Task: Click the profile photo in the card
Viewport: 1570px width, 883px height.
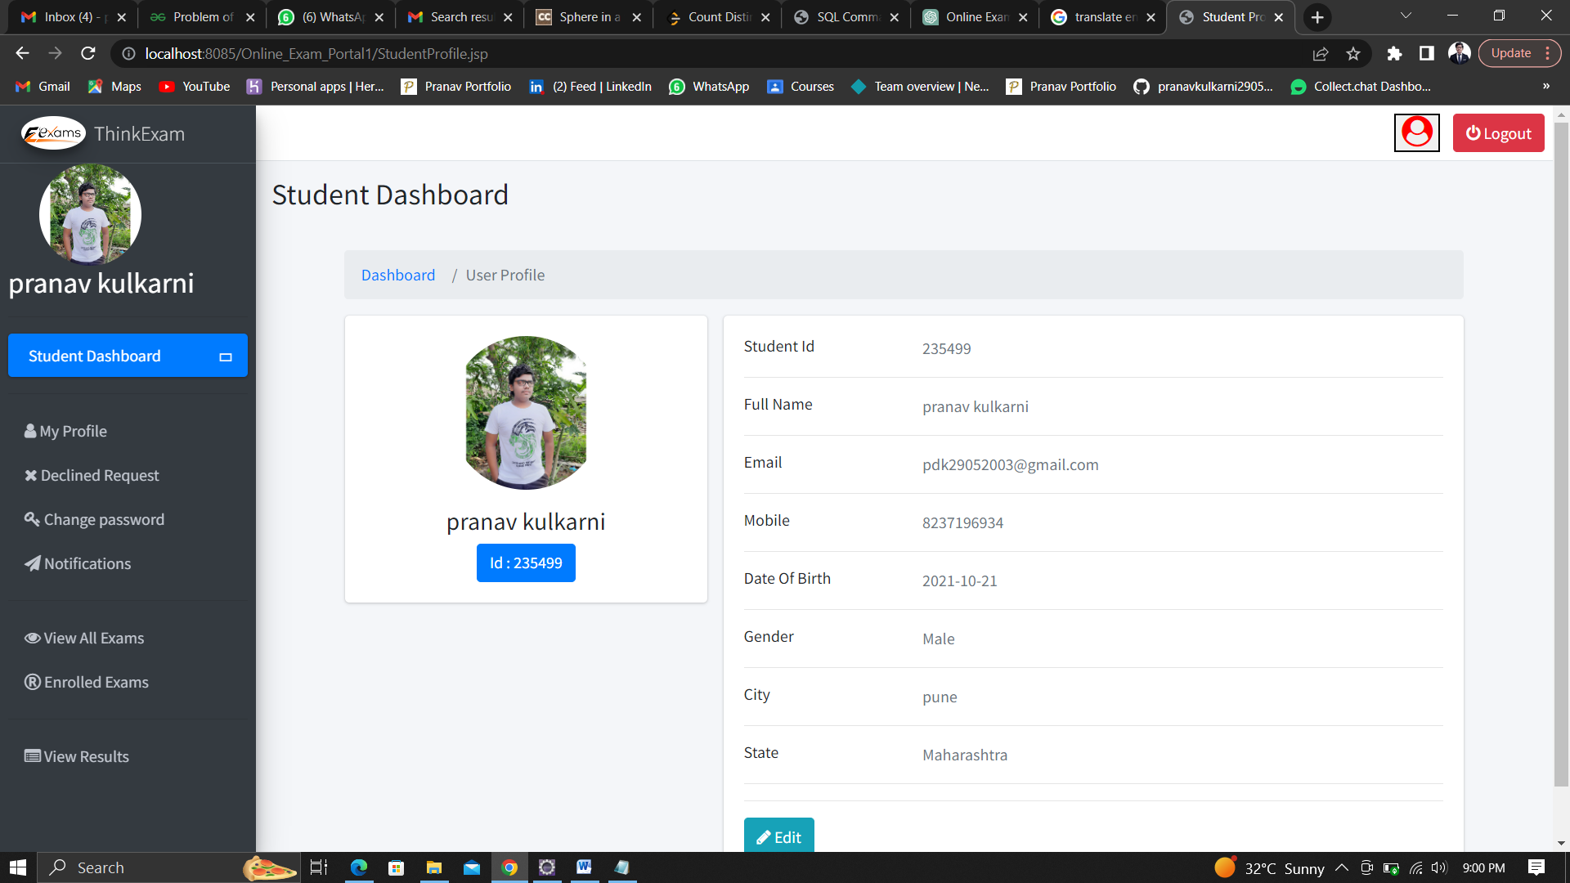Action: [526, 413]
